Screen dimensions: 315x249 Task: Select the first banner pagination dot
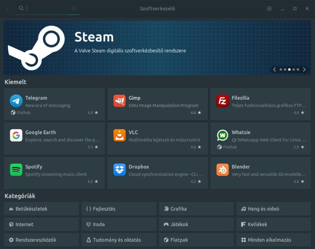point(281,69)
